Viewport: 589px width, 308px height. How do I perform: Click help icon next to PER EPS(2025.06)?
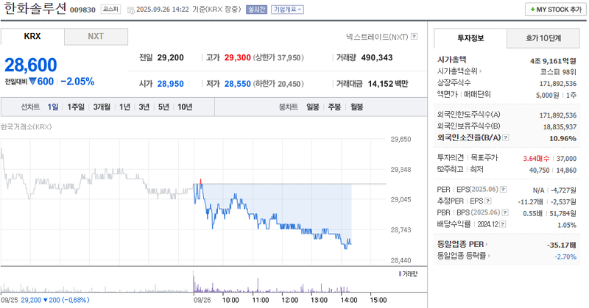click(x=504, y=190)
